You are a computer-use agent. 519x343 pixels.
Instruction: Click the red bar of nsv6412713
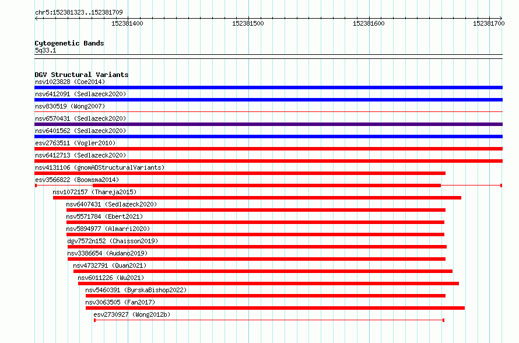tap(268, 161)
